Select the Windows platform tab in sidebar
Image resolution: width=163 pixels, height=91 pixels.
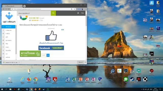[8, 27]
